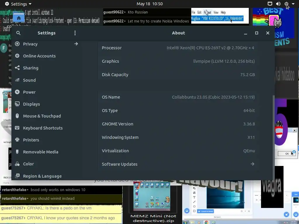The height and width of the screenshot is (224, 299).
Task: Open the Settings three-dot menu
Action: (x=75, y=33)
